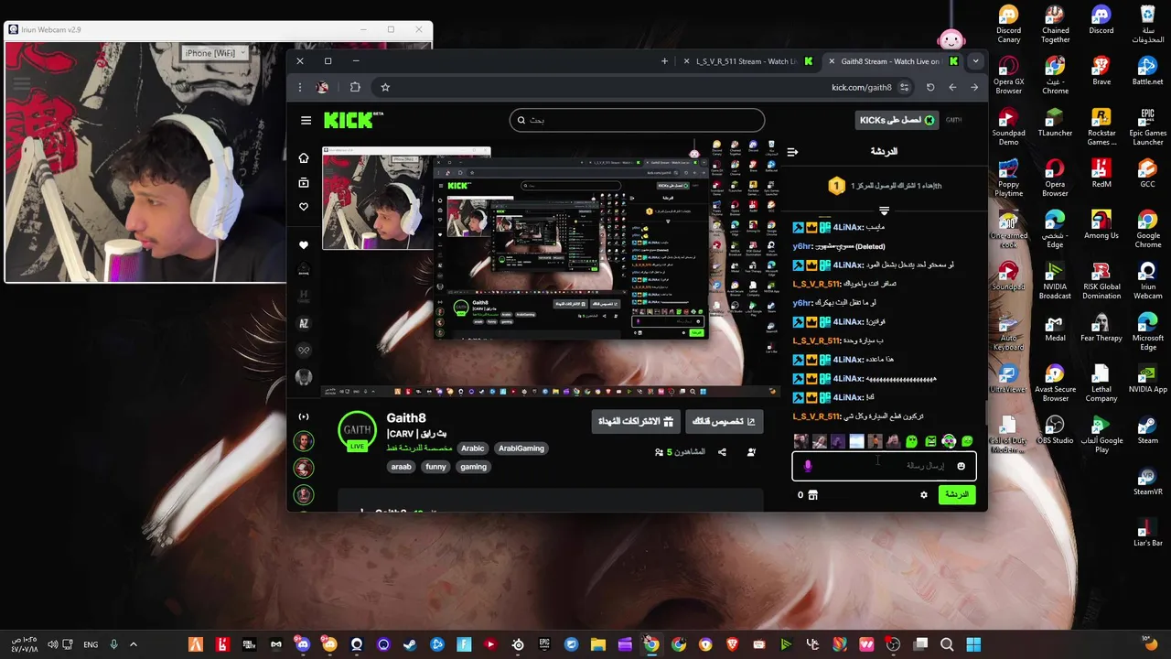Open Brave browser desktop shortcut
Viewport: 1171px width, 659px height.
1101,71
